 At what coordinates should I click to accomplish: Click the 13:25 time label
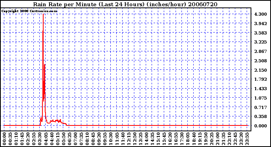[140, 139]
